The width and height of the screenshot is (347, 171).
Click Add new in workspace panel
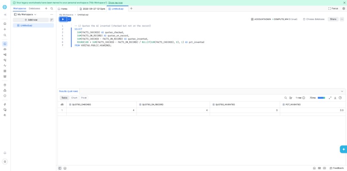tap(31, 20)
